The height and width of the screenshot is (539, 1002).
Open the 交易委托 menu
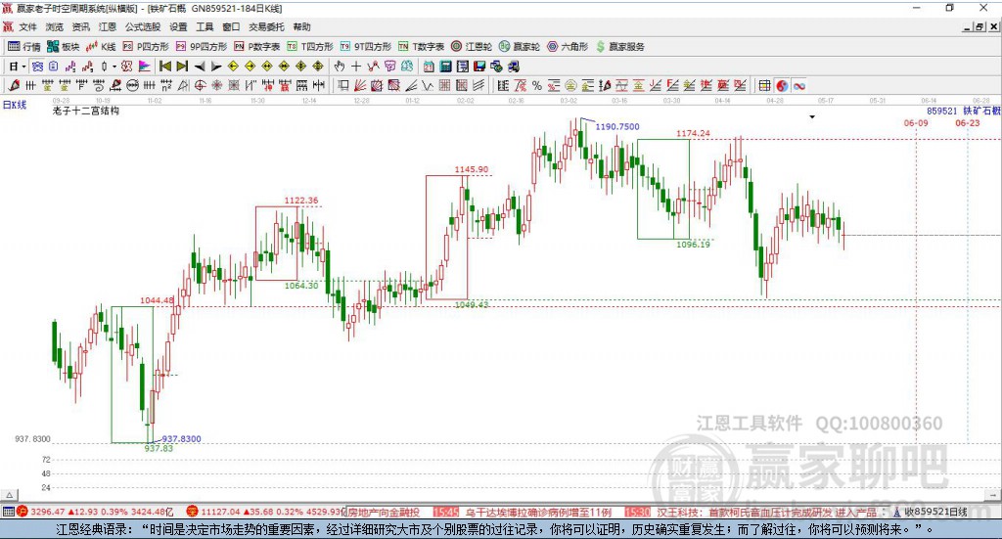[266, 26]
